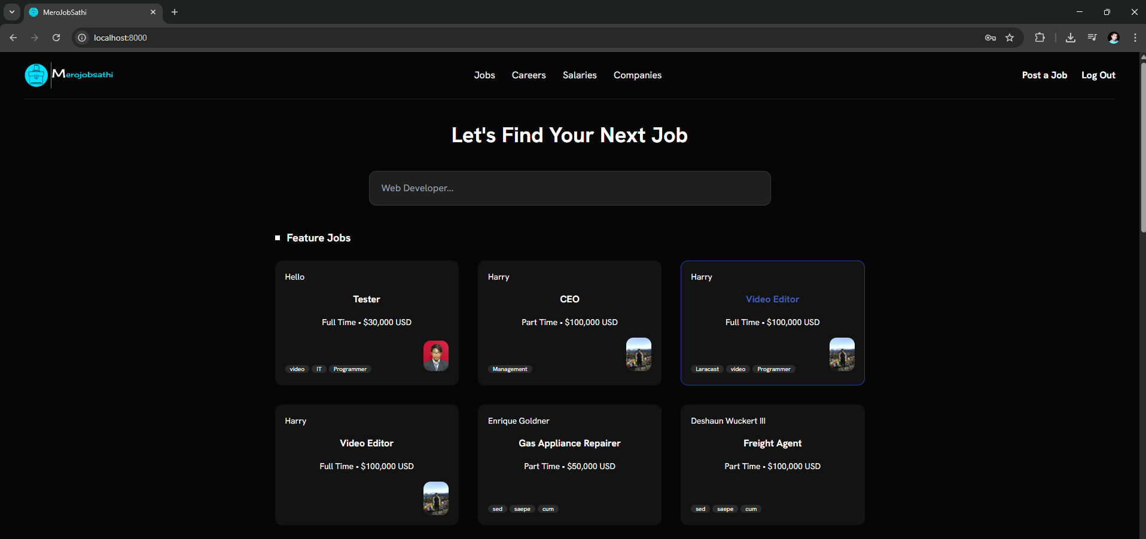Click the Log Out button
The image size is (1146, 539).
1098,75
